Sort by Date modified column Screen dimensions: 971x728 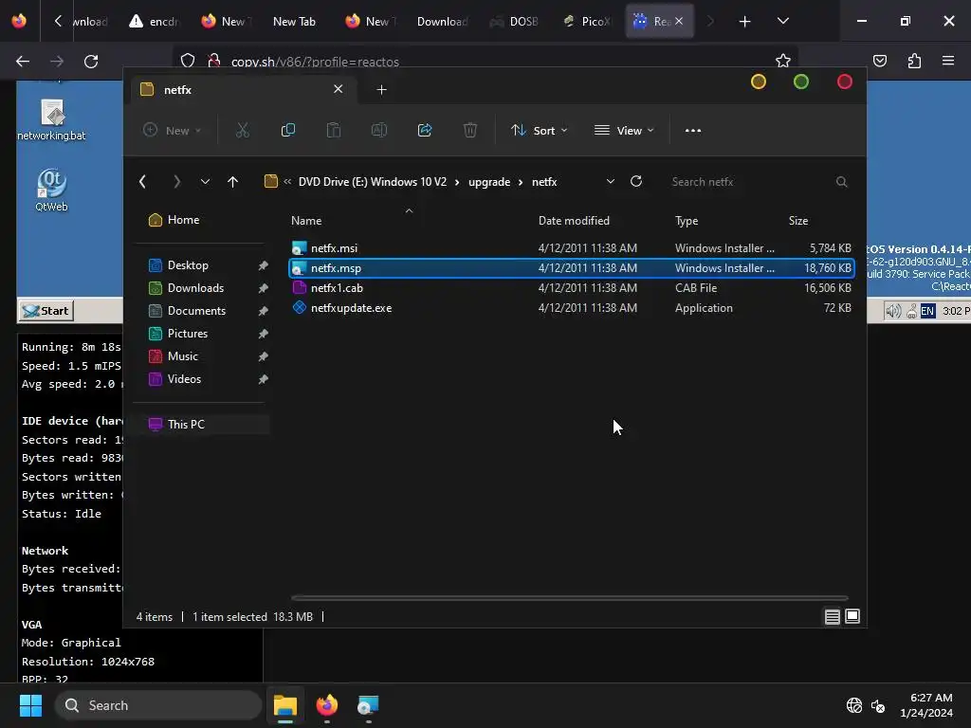[574, 221]
